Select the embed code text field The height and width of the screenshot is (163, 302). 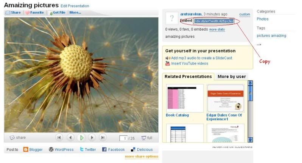pyautogui.click(x=214, y=21)
